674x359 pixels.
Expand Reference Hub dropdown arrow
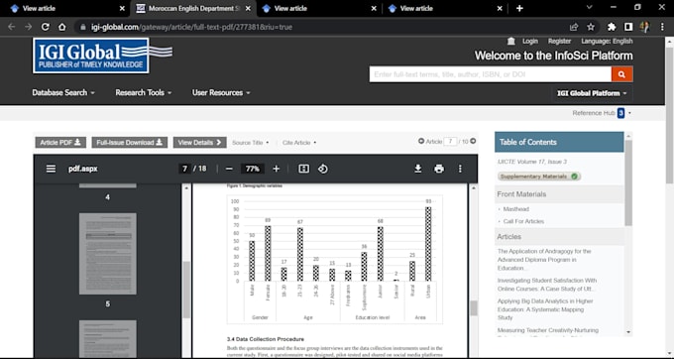[x=629, y=113]
